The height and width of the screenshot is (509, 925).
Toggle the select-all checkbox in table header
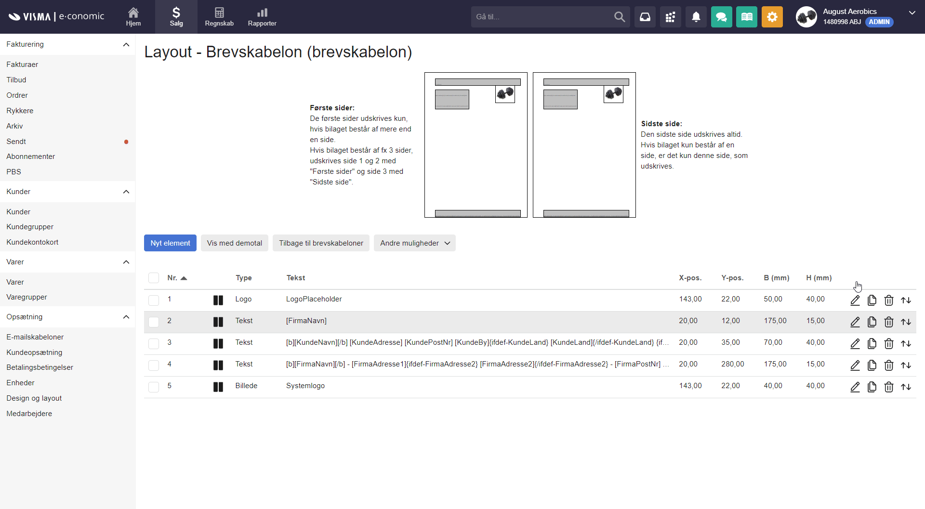154,278
